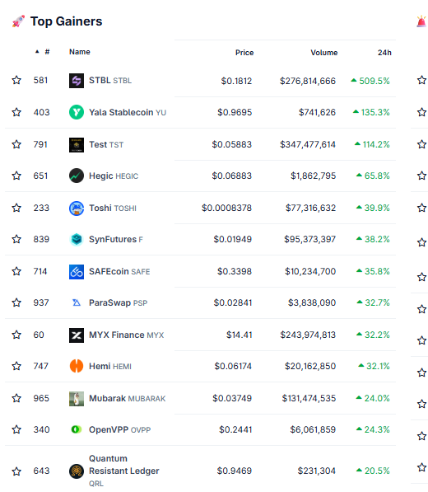The width and height of the screenshot is (428, 492).
Task: Click the Hemi orange logo icon
Action: pyautogui.click(x=77, y=366)
